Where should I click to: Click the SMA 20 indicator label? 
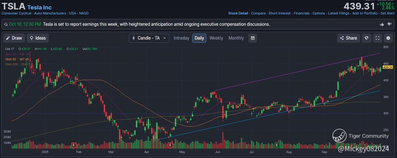(x=18, y=54)
